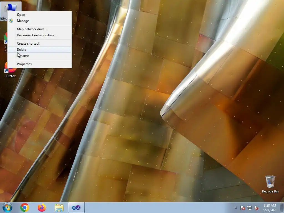
Task: Switch to the infinity-logo taskbar app
Action: 76,207
